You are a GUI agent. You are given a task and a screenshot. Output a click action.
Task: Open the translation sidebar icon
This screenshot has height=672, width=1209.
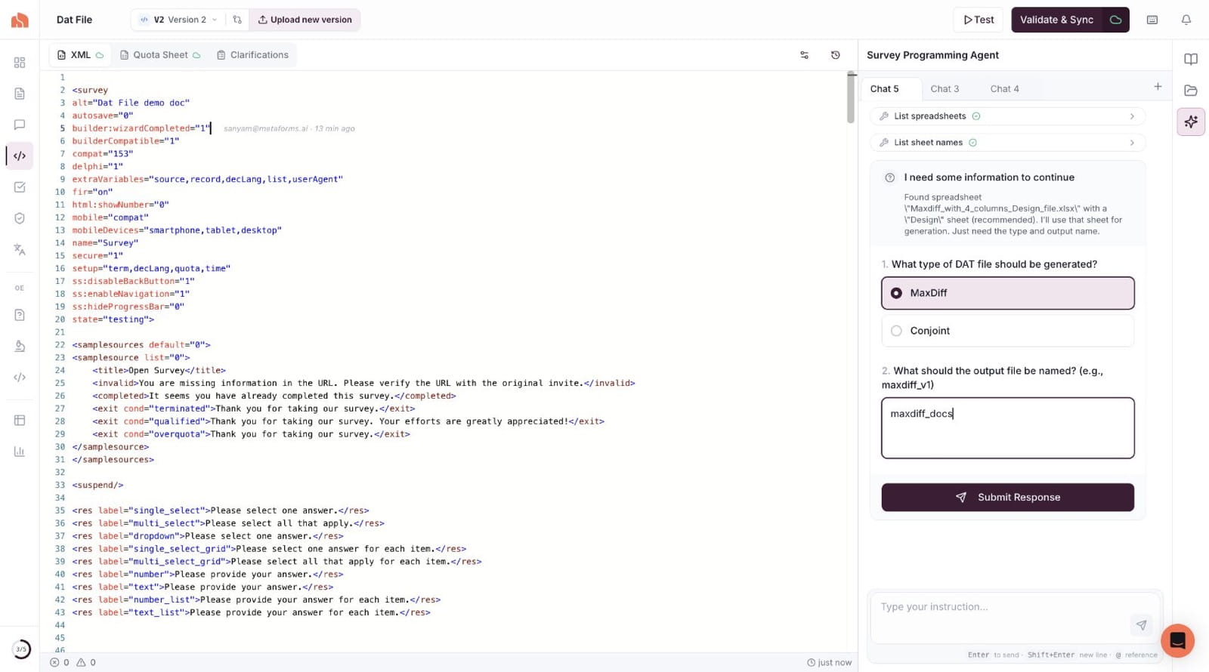click(x=20, y=249)
